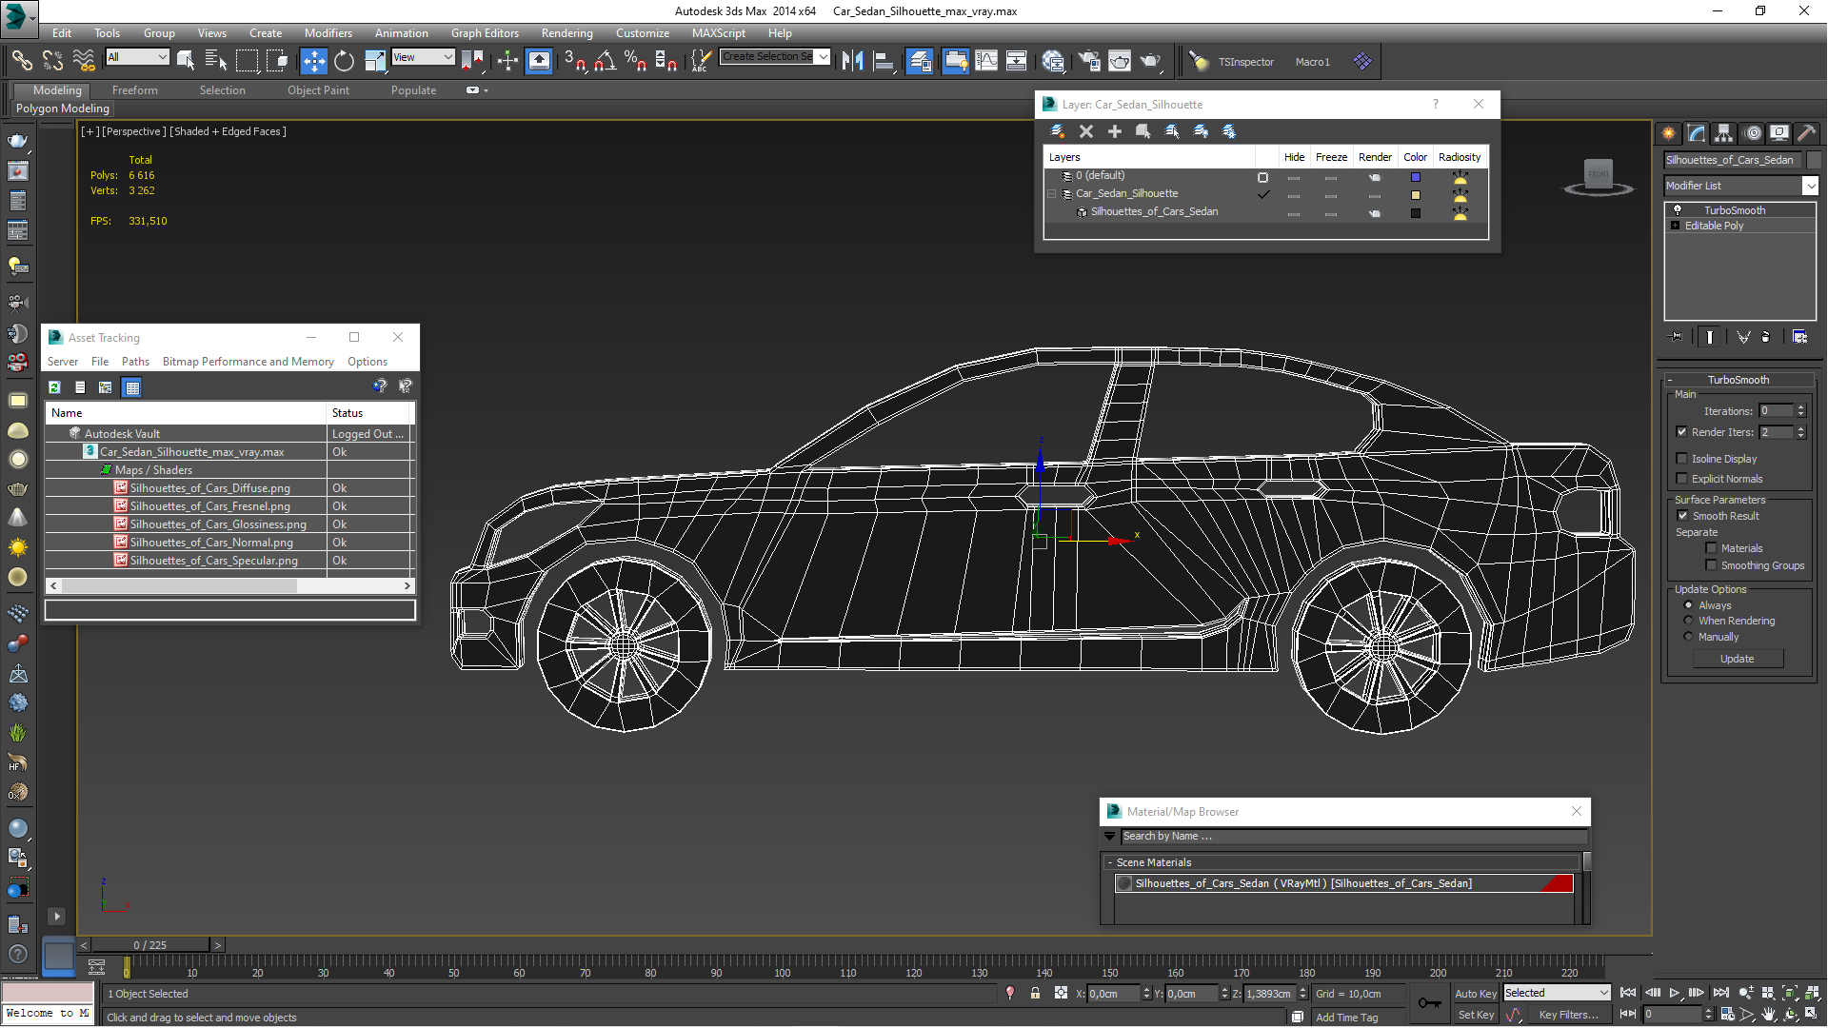Screen dimensions: 1828x1028
Task: Open the Utilities hammer panel tab
Action: click(x=1807, y=133)
